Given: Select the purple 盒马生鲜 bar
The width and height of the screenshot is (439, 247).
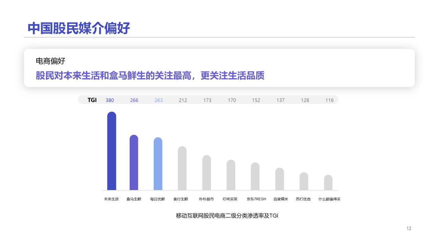Looking at the screenshot, I should [x=134, y=163].
